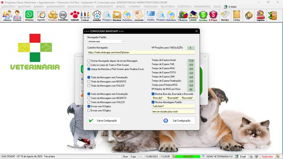Click the gold coin toolbar icon
The image size is (283, 159).
click(249, 15)
